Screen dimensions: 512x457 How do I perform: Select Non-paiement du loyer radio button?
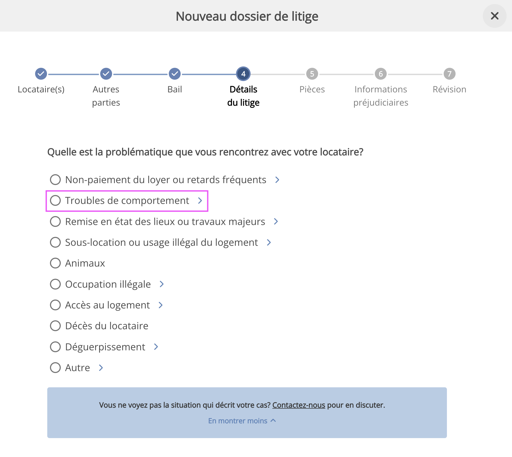[55, 180]
